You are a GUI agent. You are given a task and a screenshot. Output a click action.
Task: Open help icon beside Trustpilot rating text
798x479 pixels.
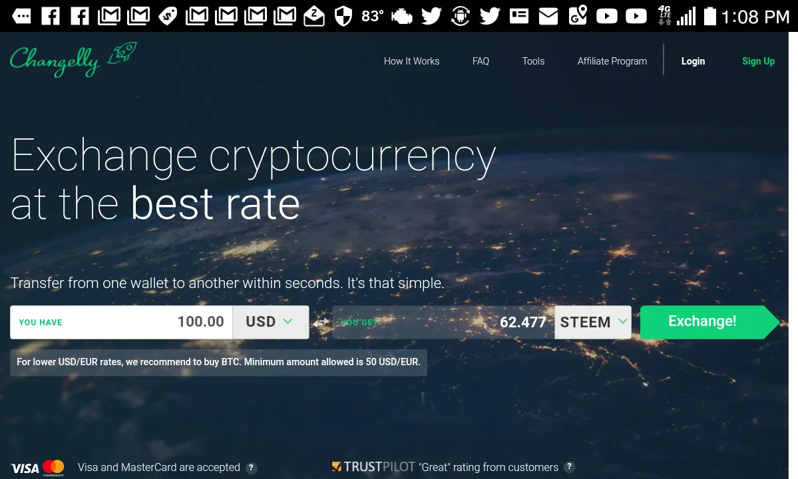pyautogui.click(x=570, y=467)
